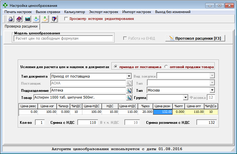The height and width of the screenshot is (154, 237).
Task: Select the Цена изг cell 100.00
Action: point(47,112)
